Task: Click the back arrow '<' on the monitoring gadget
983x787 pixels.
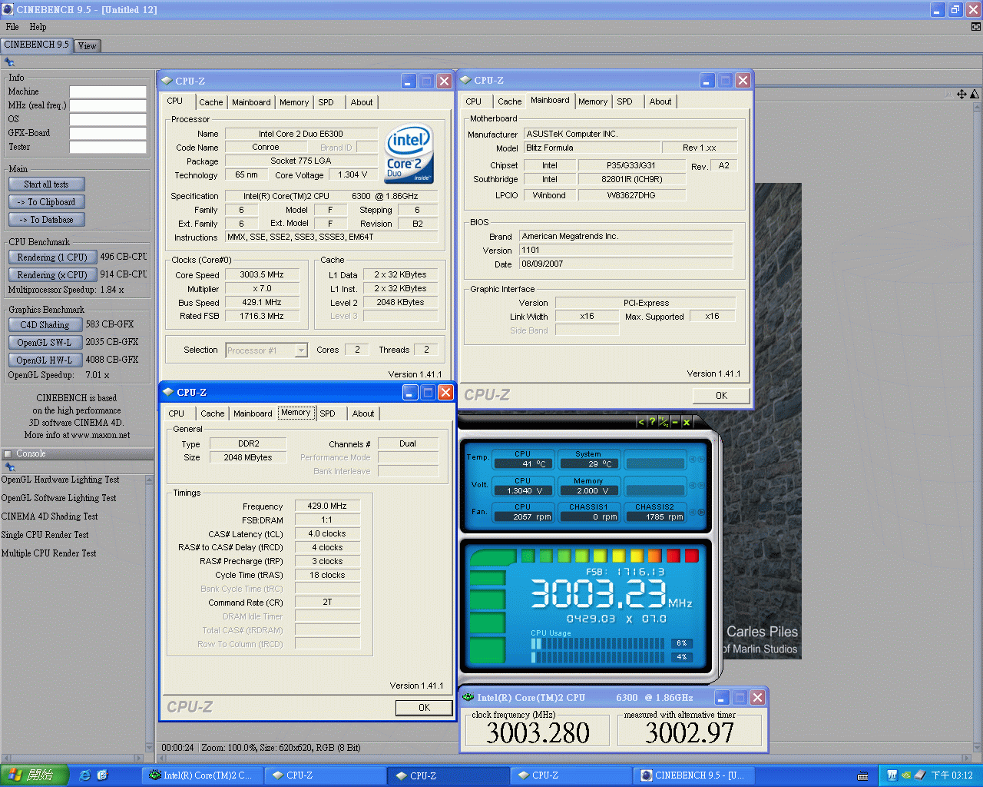Action: [x=641, y=422]
